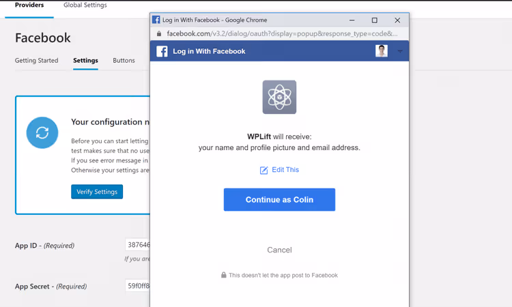Open the Getting Started tab
Screen dimensions: 512x307
(37, 60)
